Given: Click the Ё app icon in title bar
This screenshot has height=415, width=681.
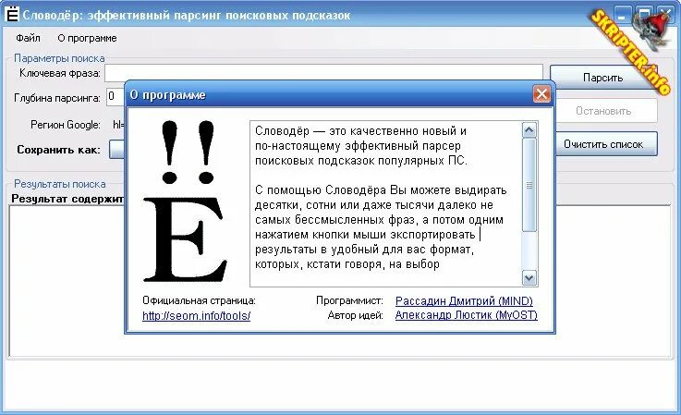Looking at the screenshot, I should tap(13, 14).
